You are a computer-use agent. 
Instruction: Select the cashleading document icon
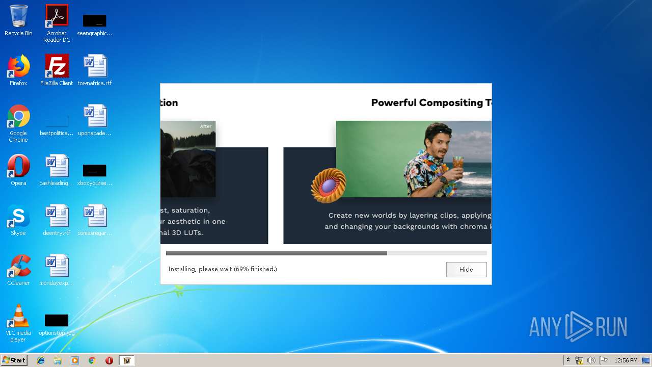coord(57,170)
